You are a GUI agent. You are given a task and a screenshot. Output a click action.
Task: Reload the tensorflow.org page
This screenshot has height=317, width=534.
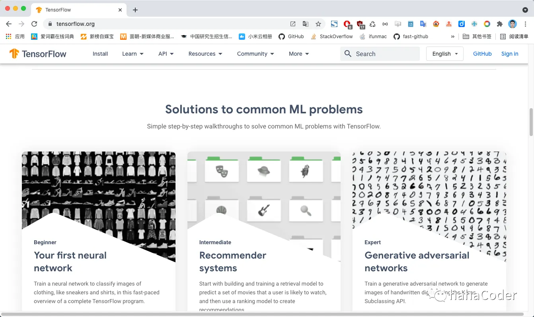34,24
